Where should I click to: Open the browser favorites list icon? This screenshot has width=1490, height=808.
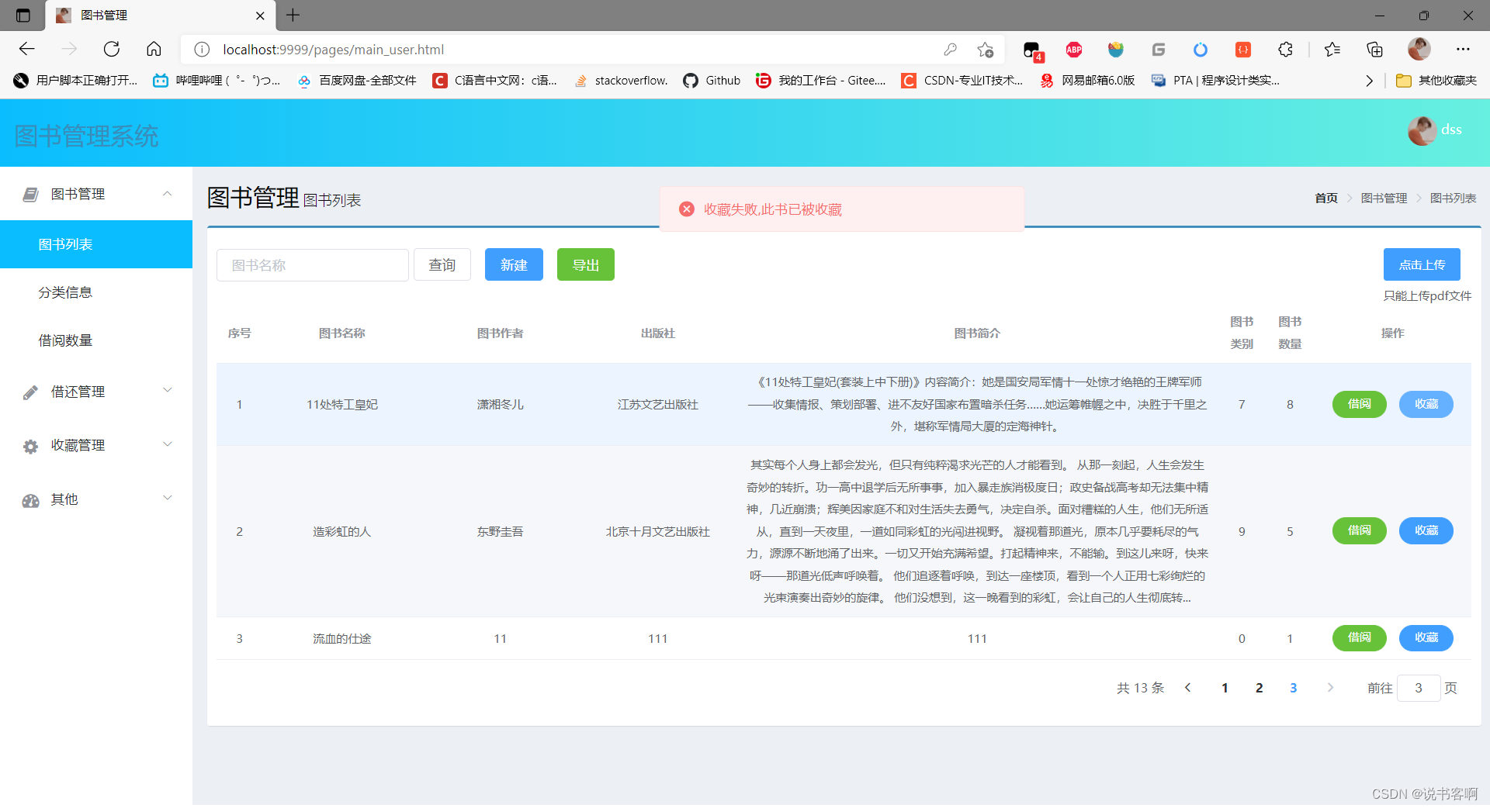(1332, 50)
